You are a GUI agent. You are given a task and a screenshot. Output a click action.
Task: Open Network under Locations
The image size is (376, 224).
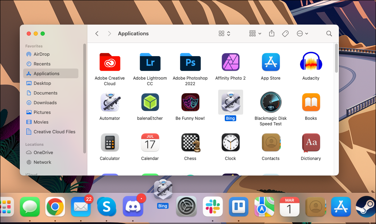[x=51, y=162]
